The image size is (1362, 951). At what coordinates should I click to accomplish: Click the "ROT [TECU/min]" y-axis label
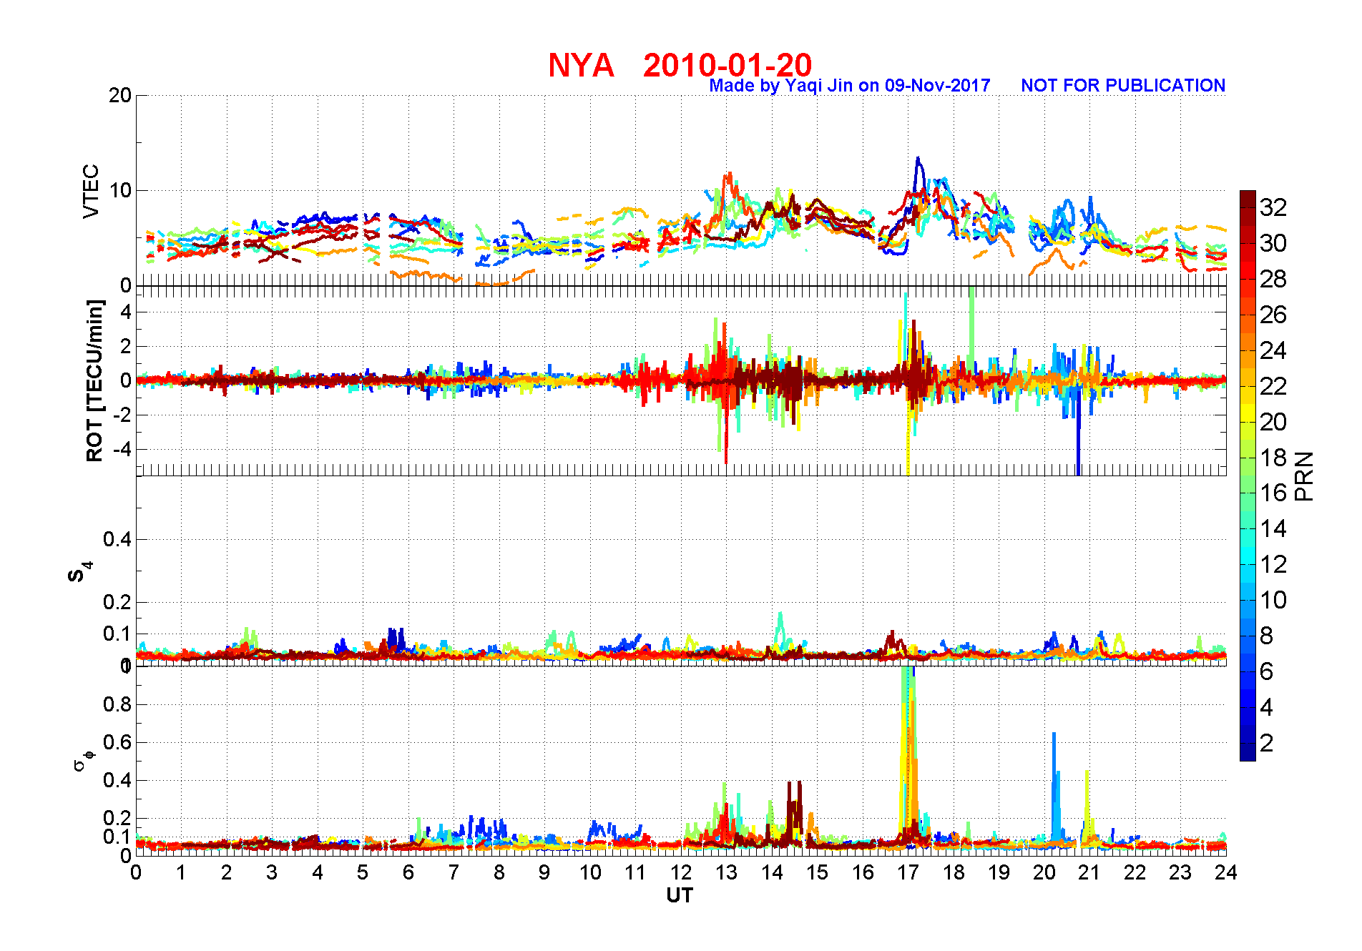[94, 380]
